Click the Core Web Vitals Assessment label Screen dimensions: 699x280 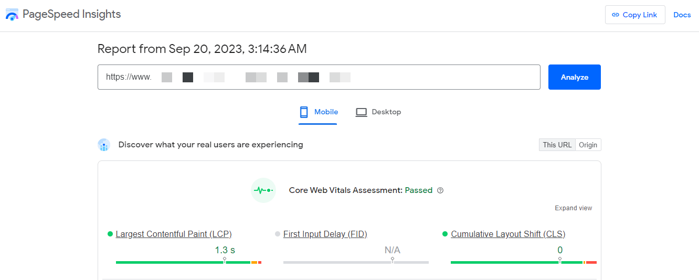click(x=346, y=190)
